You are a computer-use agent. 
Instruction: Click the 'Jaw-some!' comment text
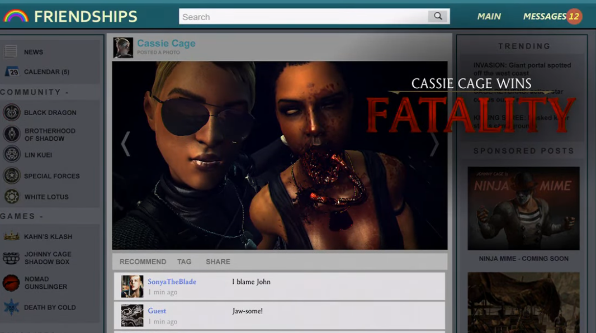[x=248, y=311]
